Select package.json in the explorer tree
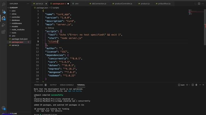This screenshot has height=115, width=206. [19, 42]
